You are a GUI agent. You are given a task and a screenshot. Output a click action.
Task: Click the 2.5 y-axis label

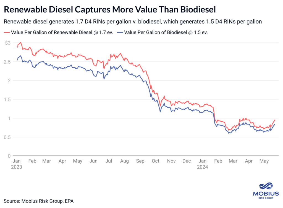7,62
